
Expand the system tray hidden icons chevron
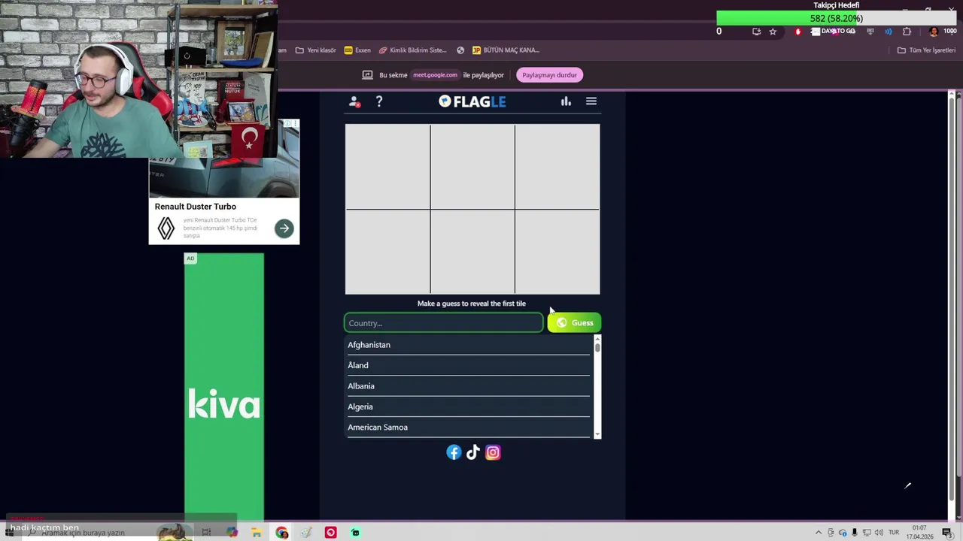[x=819, y=533]
